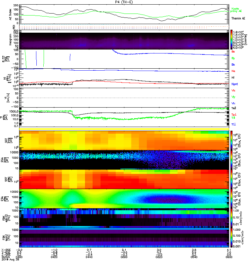Click the black "Ni" legend label
Image resolution: width=248 pixels, height=264 pixels.
pyautogui.click(x=233, y=78)
